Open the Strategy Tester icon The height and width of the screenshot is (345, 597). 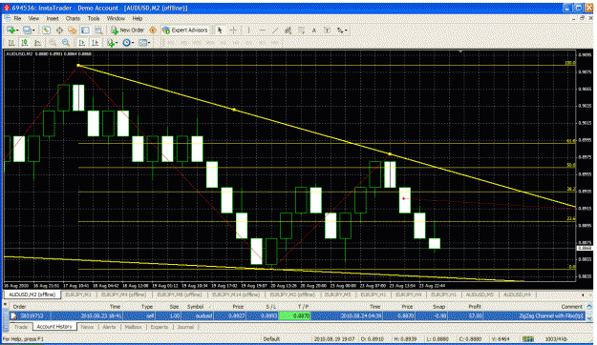pos(98,30)
